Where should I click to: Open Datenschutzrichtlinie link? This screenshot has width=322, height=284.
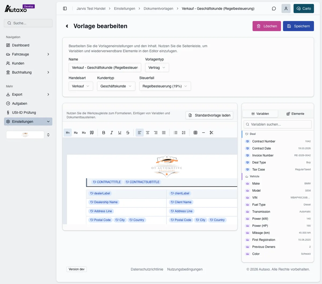[x=147, y=269]
